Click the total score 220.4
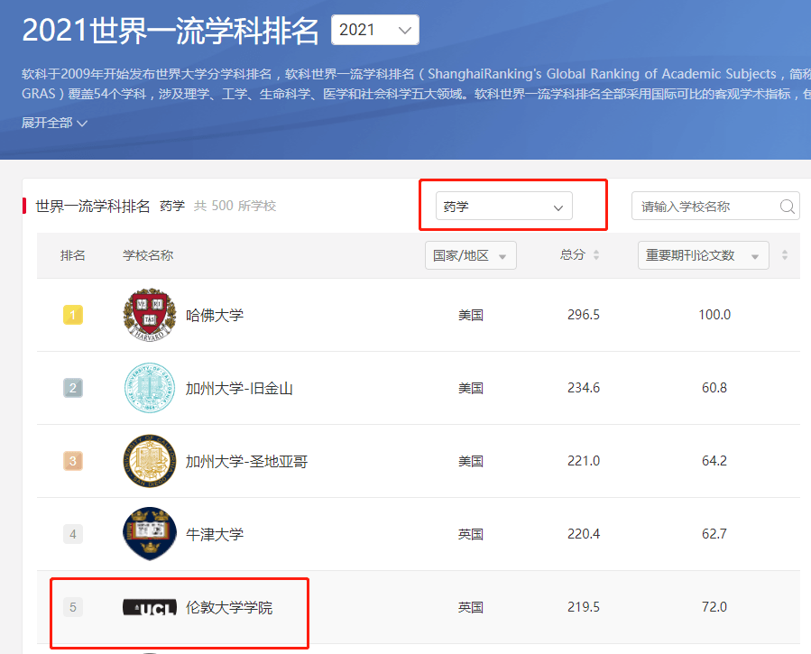 point(584,533)
